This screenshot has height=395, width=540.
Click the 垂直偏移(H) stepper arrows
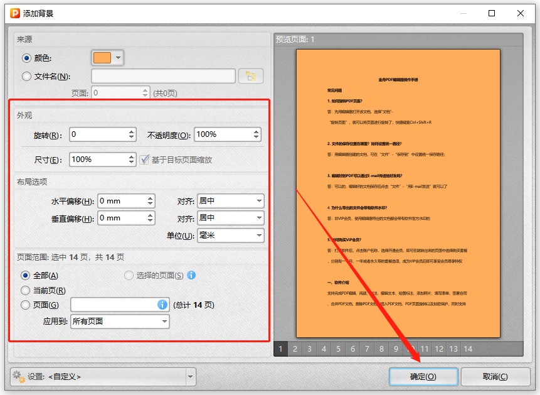(x=150, y=218)
